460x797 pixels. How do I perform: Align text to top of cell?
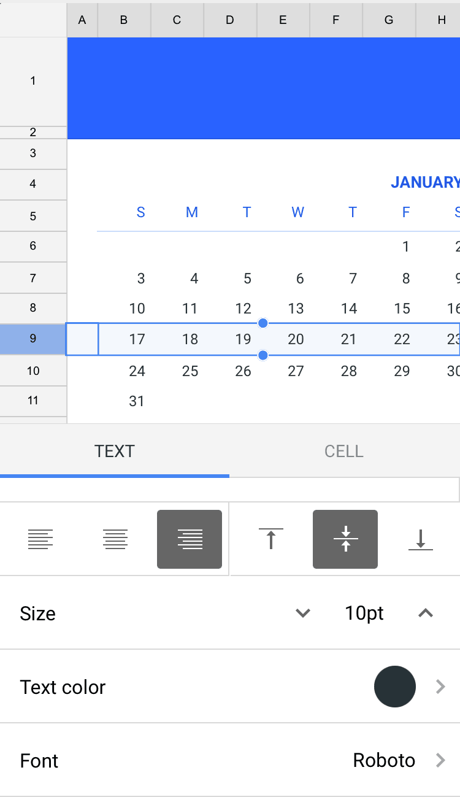pyautogui.click(x=270, y=539)
